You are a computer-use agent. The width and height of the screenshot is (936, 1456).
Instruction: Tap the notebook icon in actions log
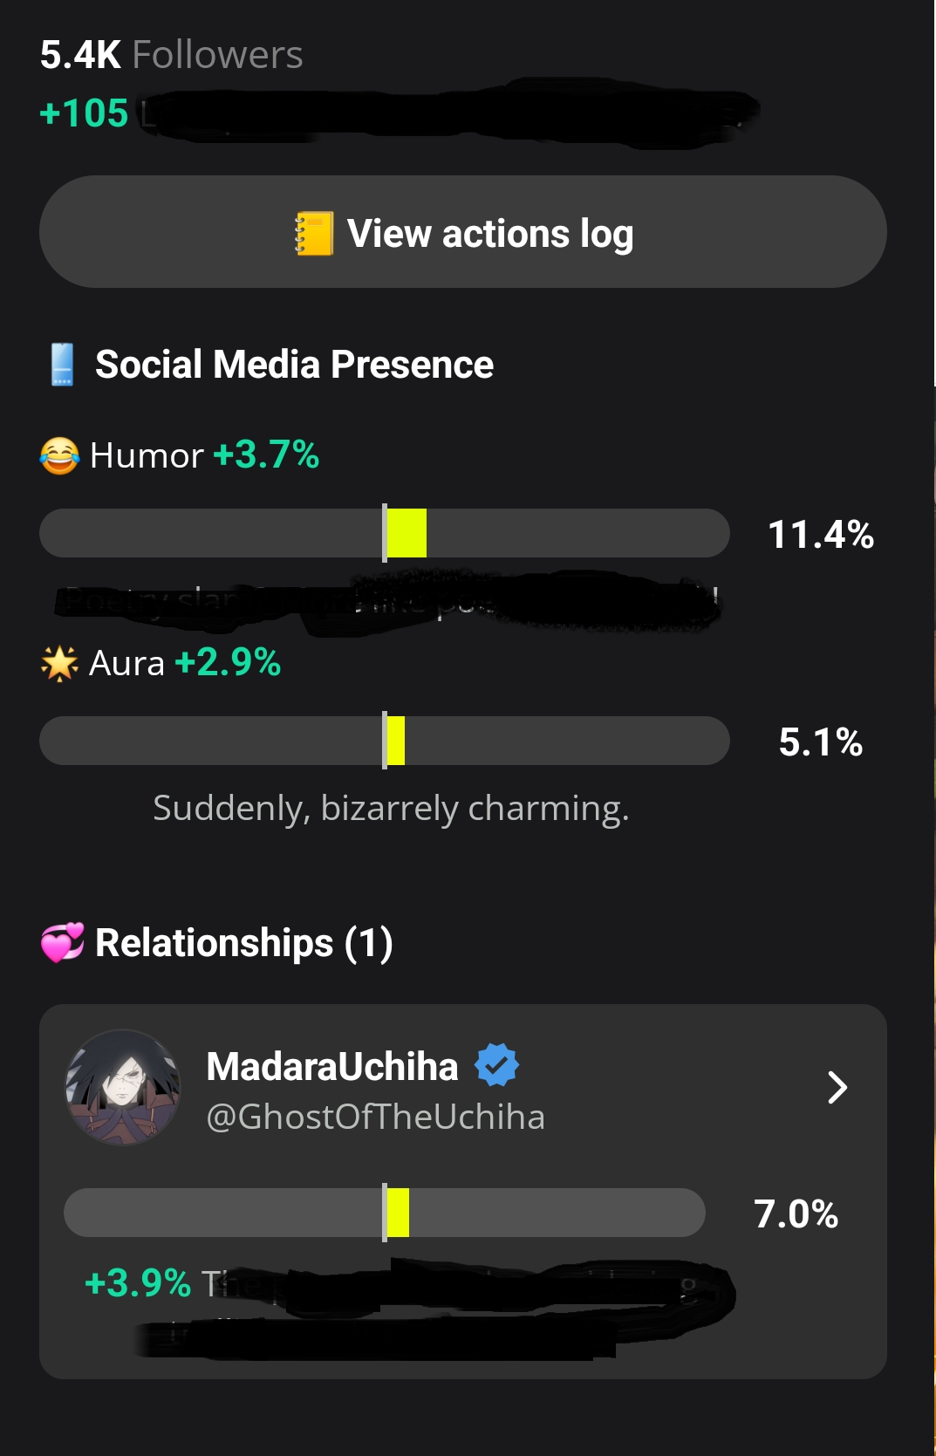pos(314,234)
